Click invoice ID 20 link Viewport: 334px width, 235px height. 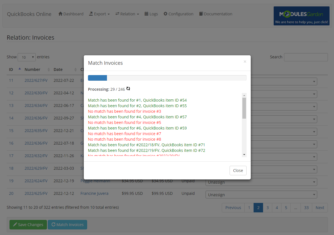[x=11, y=193]
